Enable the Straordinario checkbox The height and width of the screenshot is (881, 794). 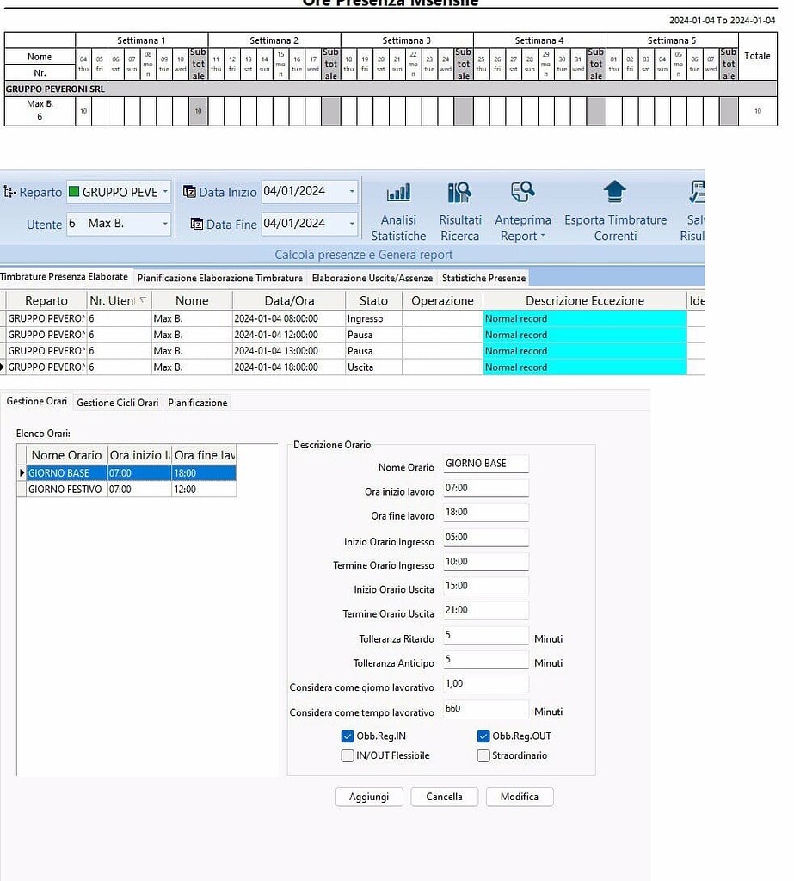[x=483, y=755]
